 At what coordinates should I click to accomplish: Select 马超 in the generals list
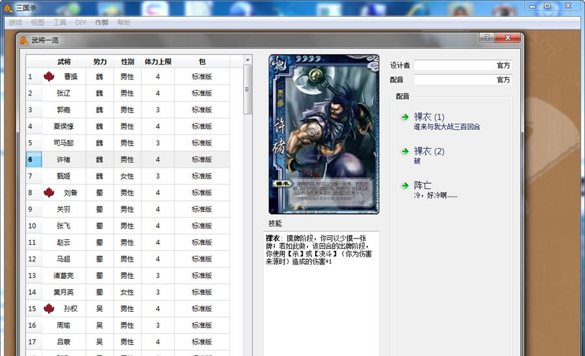(x=64, y=259)
